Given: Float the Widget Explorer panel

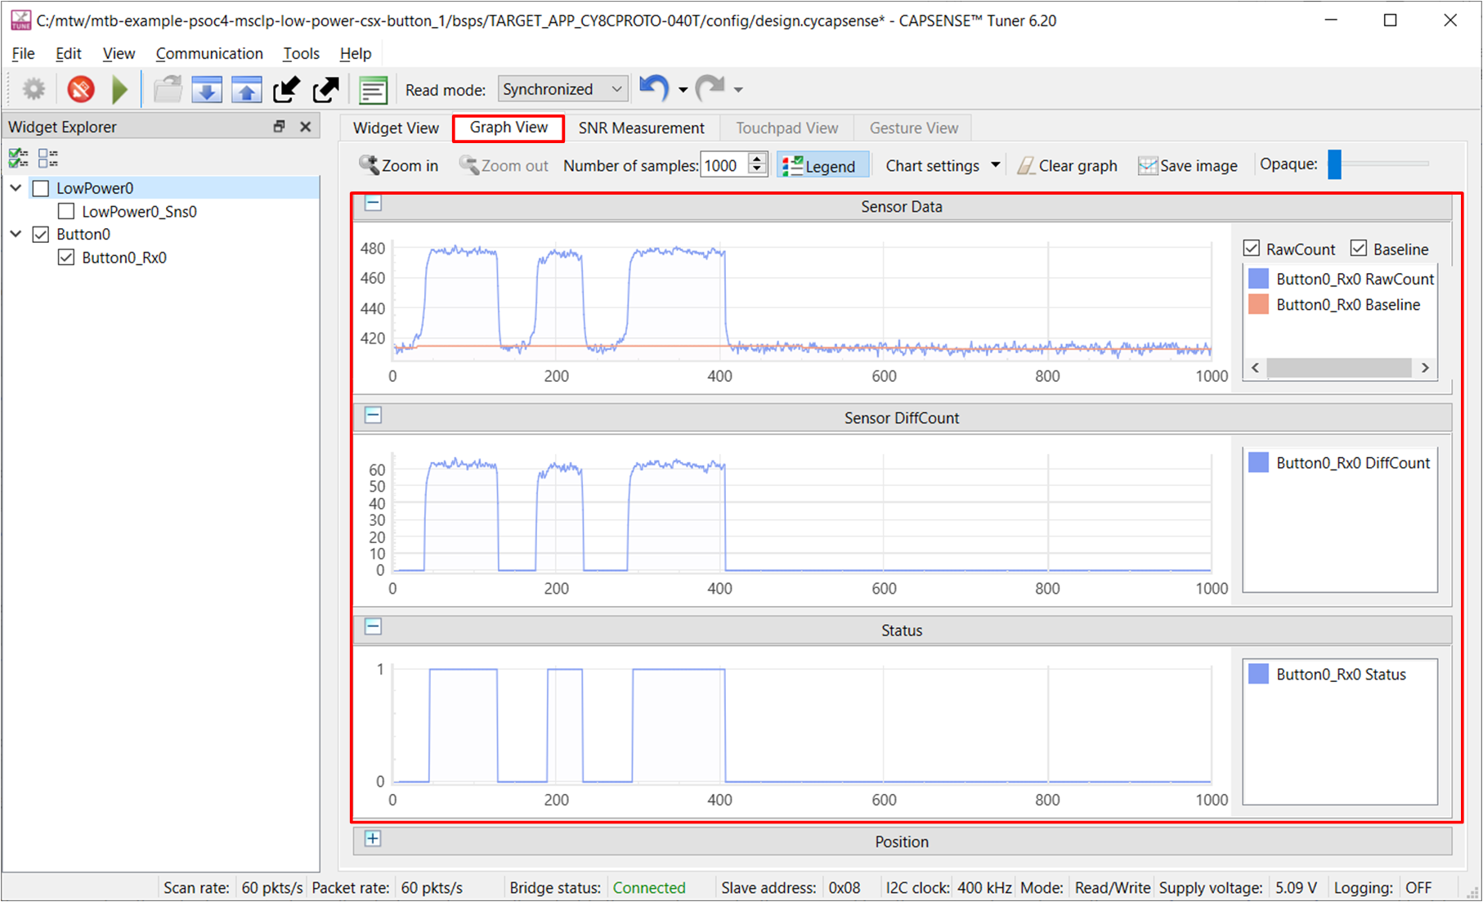Looking at the screenshot, I should 279,126.
